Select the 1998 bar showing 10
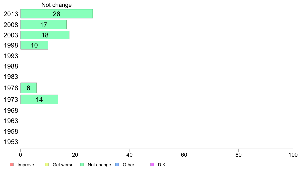This screenshot has height=186, width=300. point(34,45)
